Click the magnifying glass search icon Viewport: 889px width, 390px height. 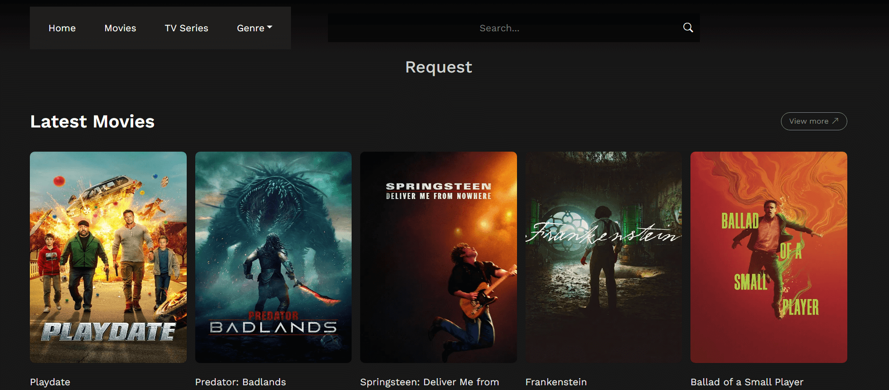[688, 27]
